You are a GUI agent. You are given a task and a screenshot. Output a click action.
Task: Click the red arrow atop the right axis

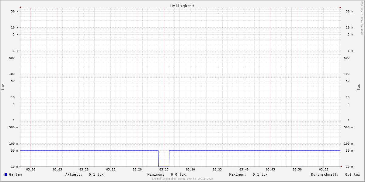pyautogui.click(x=340, y=7)
